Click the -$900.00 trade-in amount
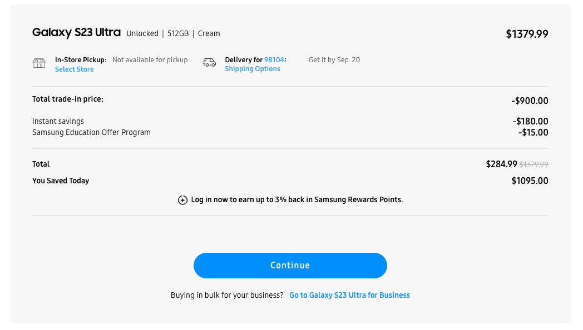Image resolution: width=583 pixels, height=330 pixels. pyautogui.click(x=530, y=101)
